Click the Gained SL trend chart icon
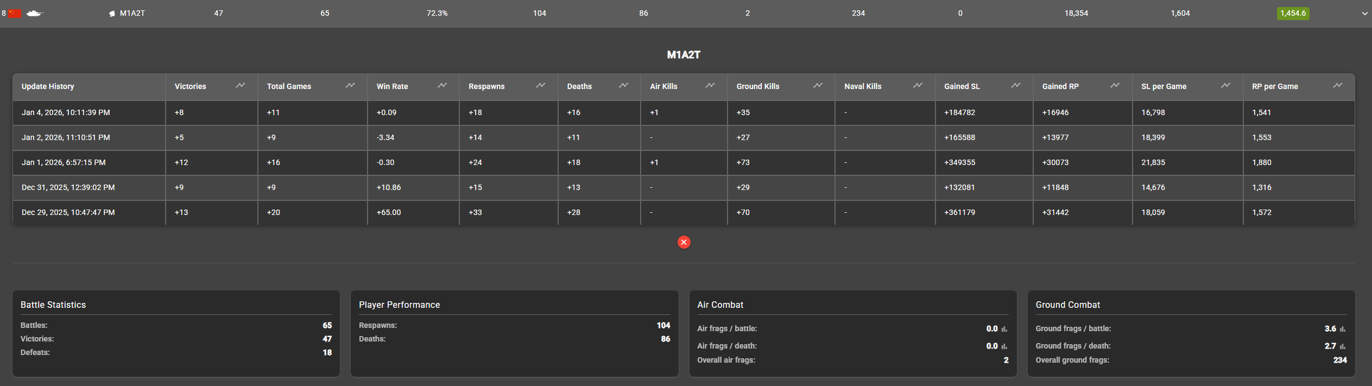1372x386 pixels. click(1016, 86)
